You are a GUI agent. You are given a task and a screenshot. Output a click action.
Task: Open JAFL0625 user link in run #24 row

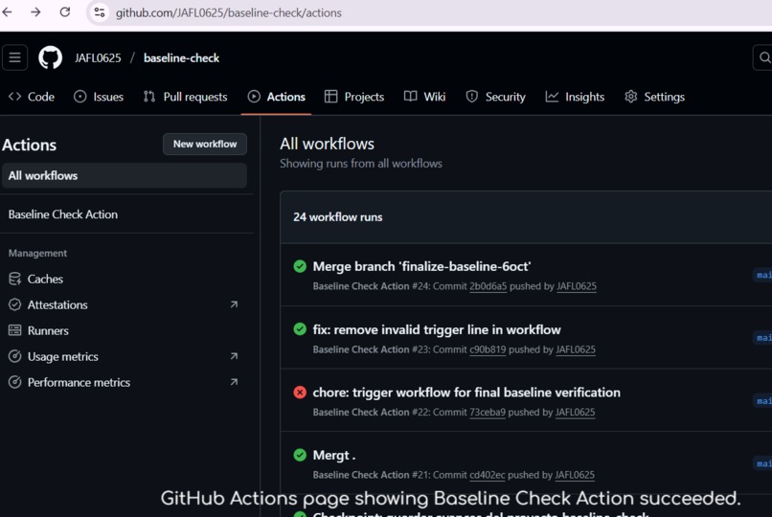577,286
